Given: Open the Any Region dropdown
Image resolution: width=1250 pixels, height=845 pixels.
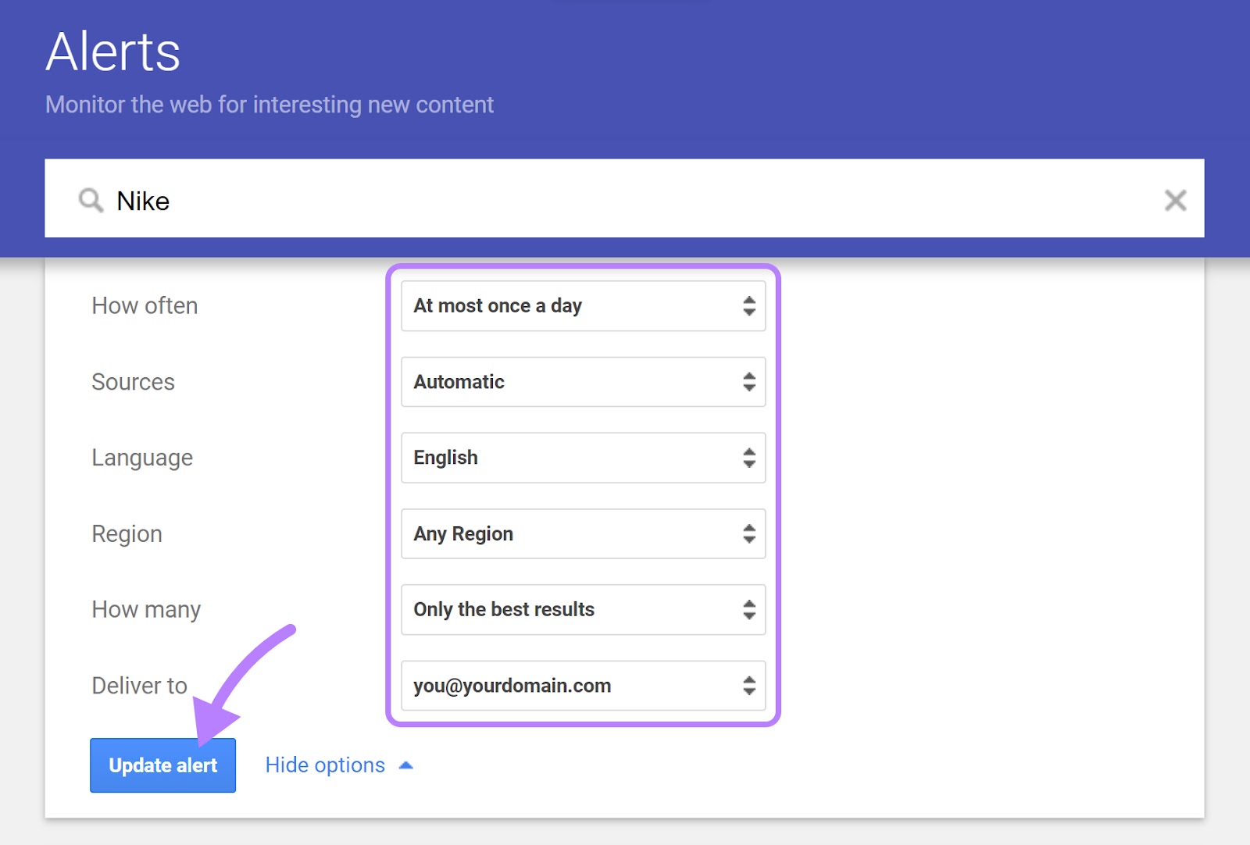Looking at the screenshot, I should coord(584,534).
